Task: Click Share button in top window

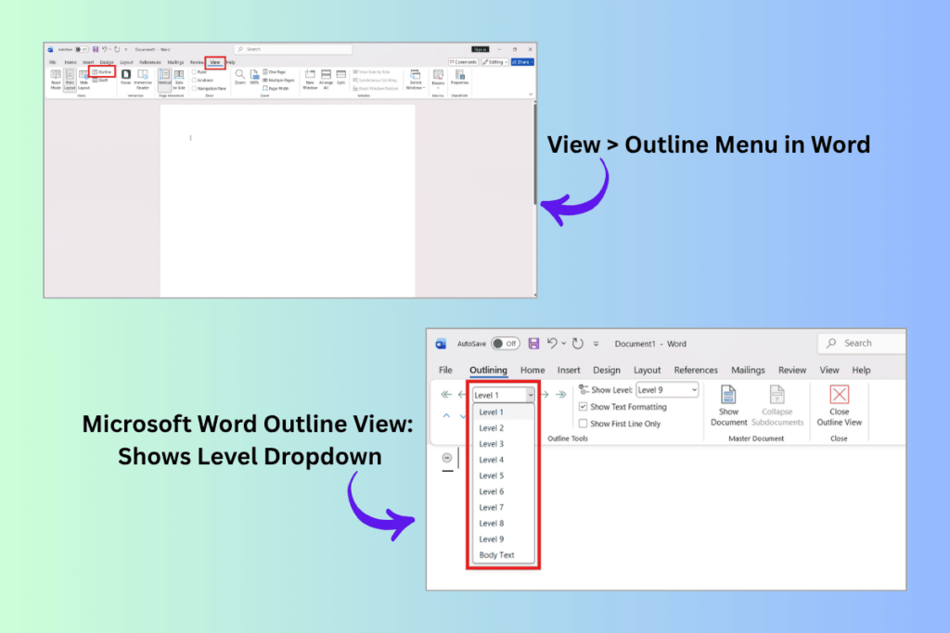Action: click(522, 62)
